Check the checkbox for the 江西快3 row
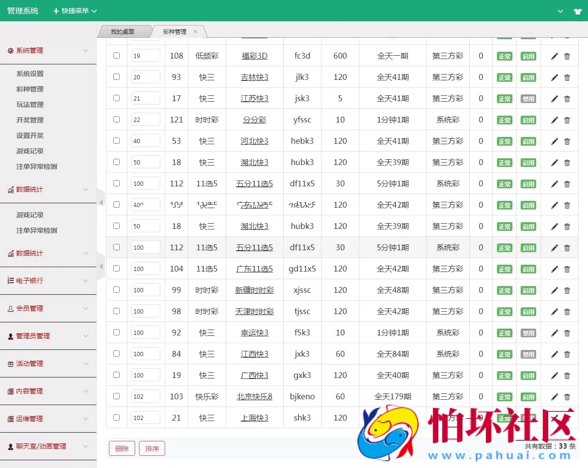Viewport: 588px width, 468px height. (x=116, y=354)
